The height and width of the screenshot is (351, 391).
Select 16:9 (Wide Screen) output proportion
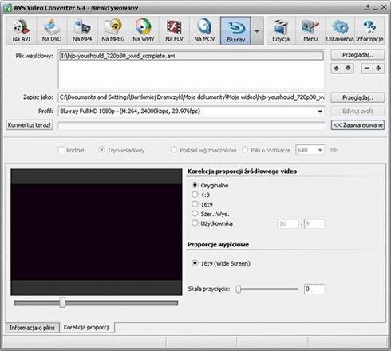point(195,263)
